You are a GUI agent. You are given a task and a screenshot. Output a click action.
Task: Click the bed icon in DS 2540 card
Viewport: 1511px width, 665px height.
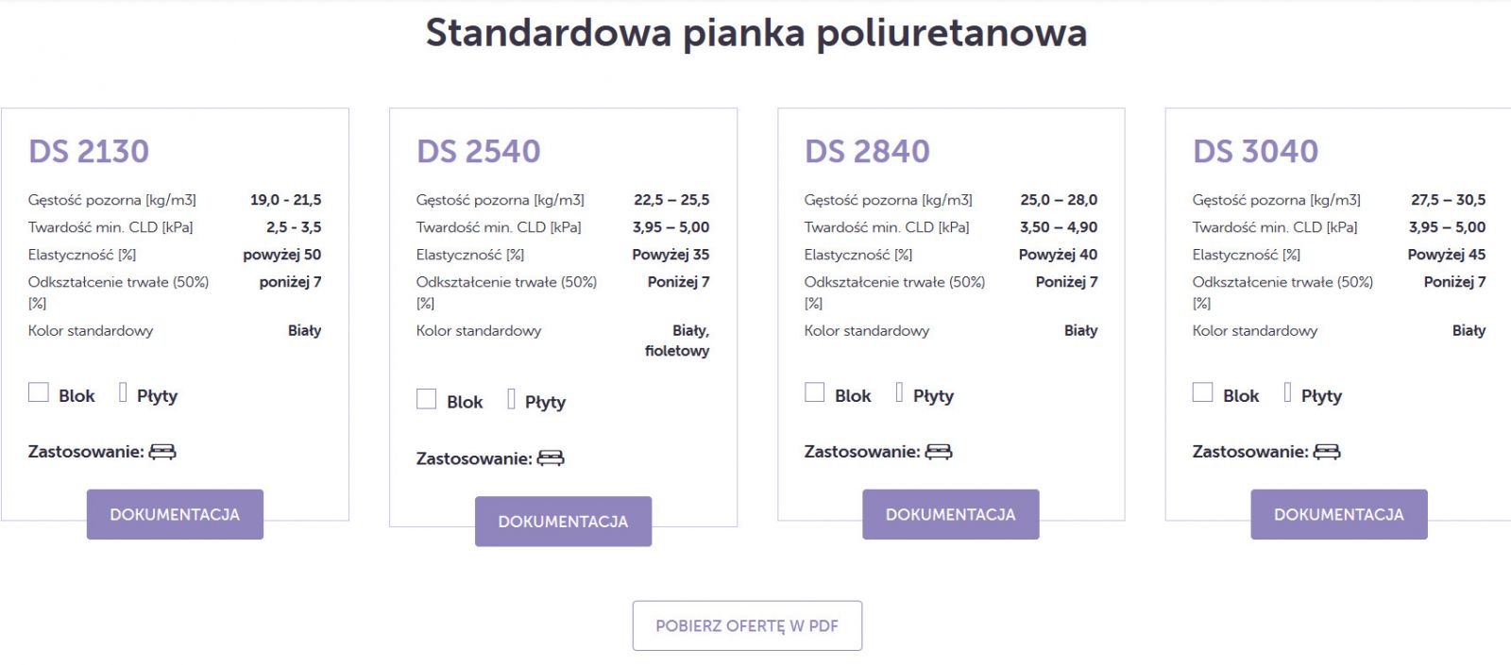click(x=551, y=458)
